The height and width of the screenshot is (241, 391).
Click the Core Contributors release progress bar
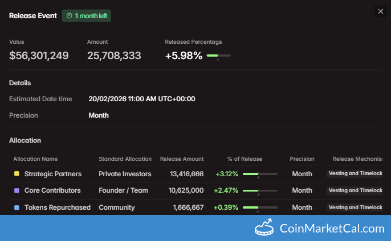pyautogui.click(x=260, y=190)
